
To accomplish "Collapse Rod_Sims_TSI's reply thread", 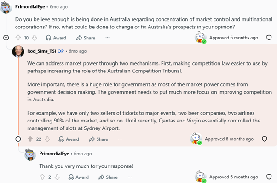I will click(x=18, y=139).
